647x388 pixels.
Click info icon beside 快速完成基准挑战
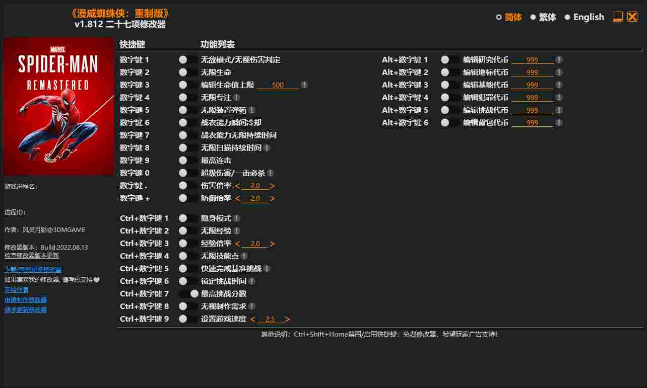267,269
